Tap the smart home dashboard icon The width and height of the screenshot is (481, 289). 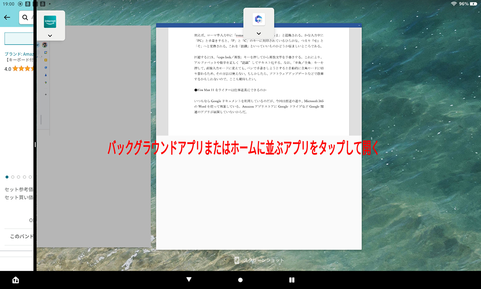coord(16,280)
